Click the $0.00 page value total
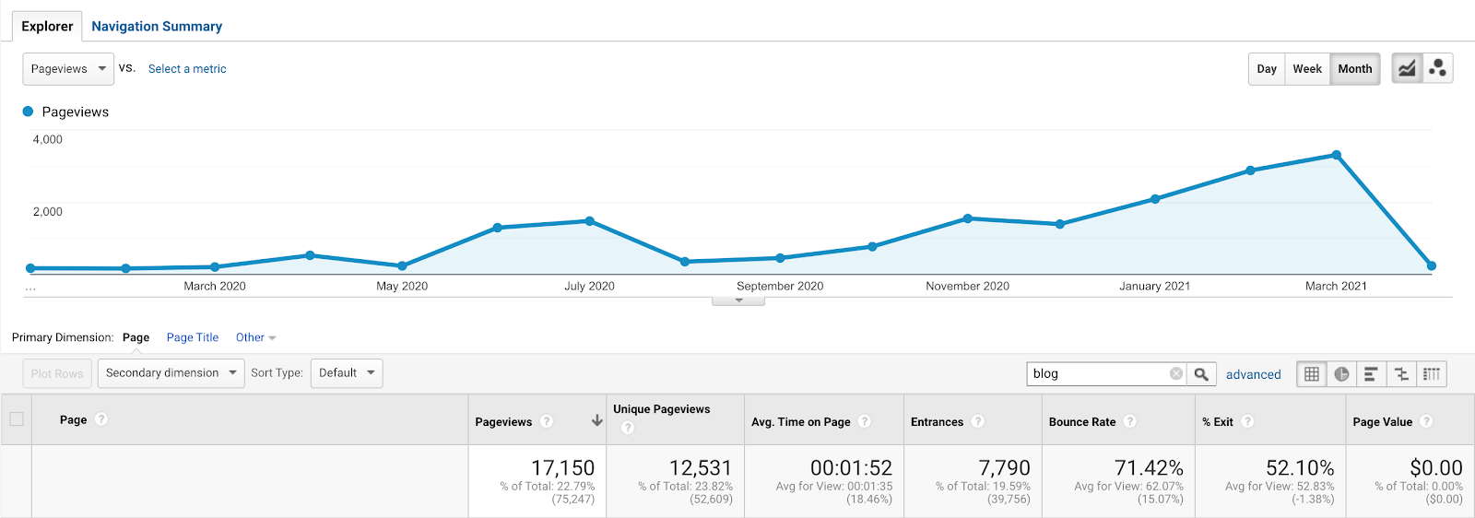Screen dimensions: 1475x518 pos(1436,468)
